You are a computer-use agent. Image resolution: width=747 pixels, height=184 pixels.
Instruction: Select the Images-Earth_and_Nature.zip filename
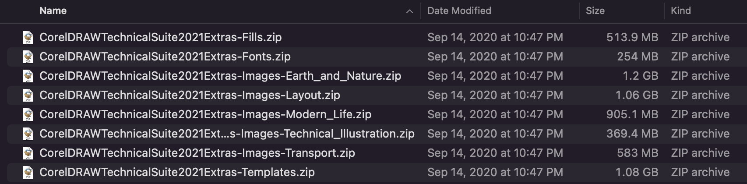tap(220, 76)
